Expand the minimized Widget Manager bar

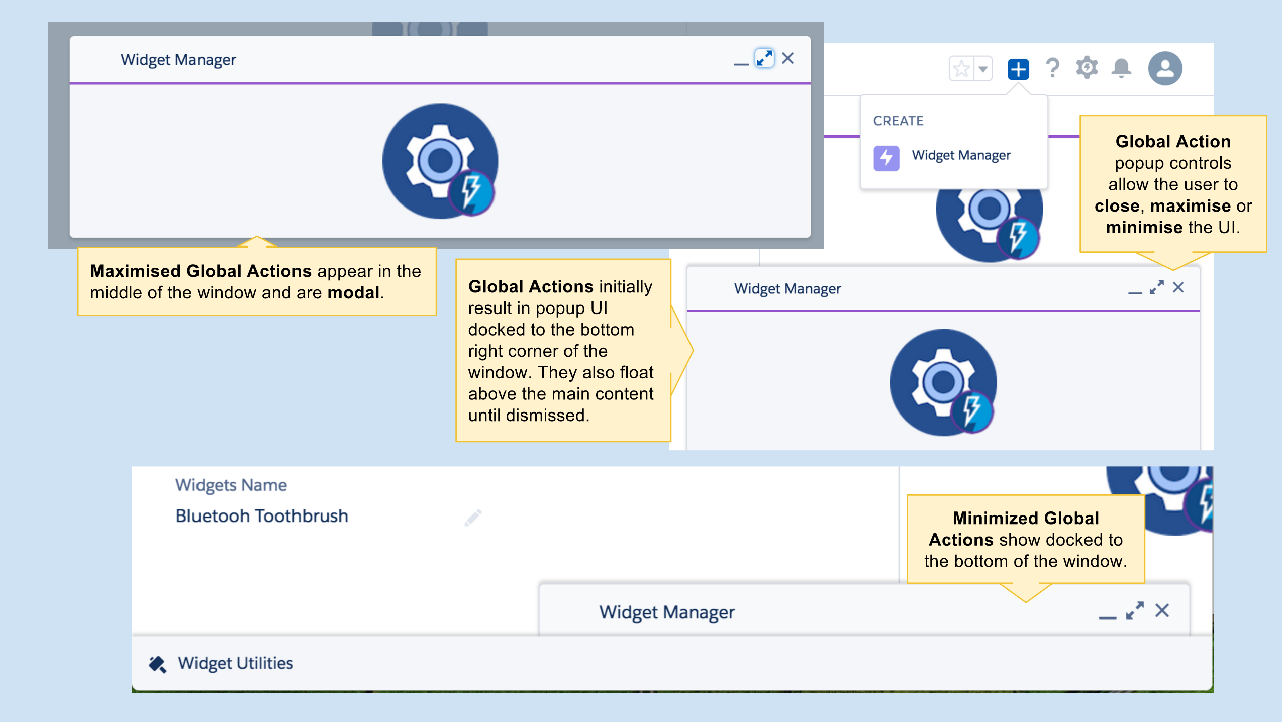(x=1135, y=611)
